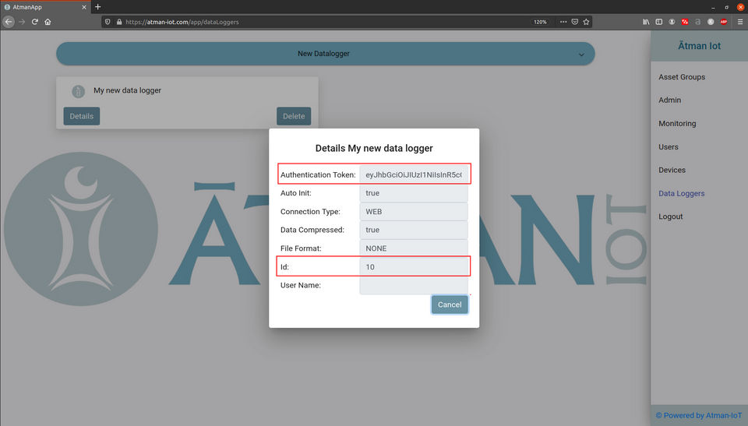Click the 'Data Compressed:' label
This screenshot has width=748, height=426.
(312, 230)
